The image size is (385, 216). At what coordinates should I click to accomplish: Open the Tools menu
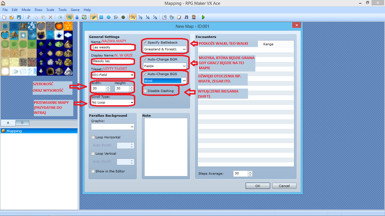click(x=63, y=10)
